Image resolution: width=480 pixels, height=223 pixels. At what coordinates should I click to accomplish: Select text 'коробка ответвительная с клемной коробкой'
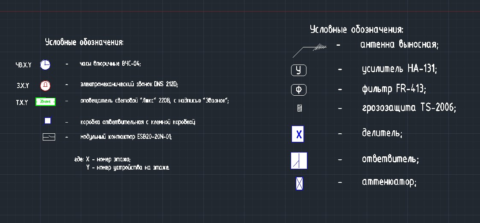[x=138, y=122]
